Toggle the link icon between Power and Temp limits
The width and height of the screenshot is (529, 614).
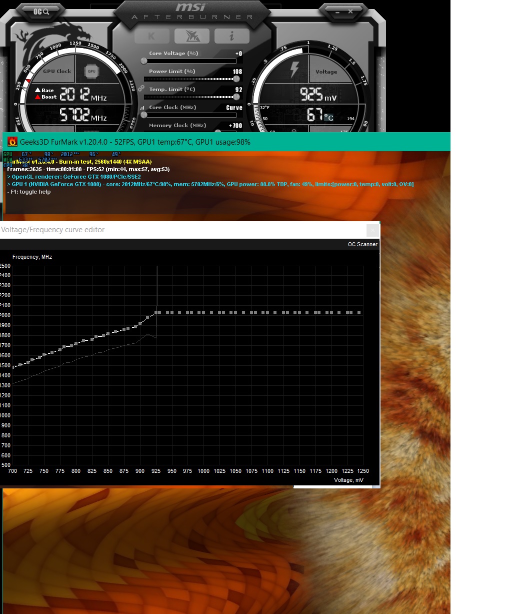tap(141, 88)
